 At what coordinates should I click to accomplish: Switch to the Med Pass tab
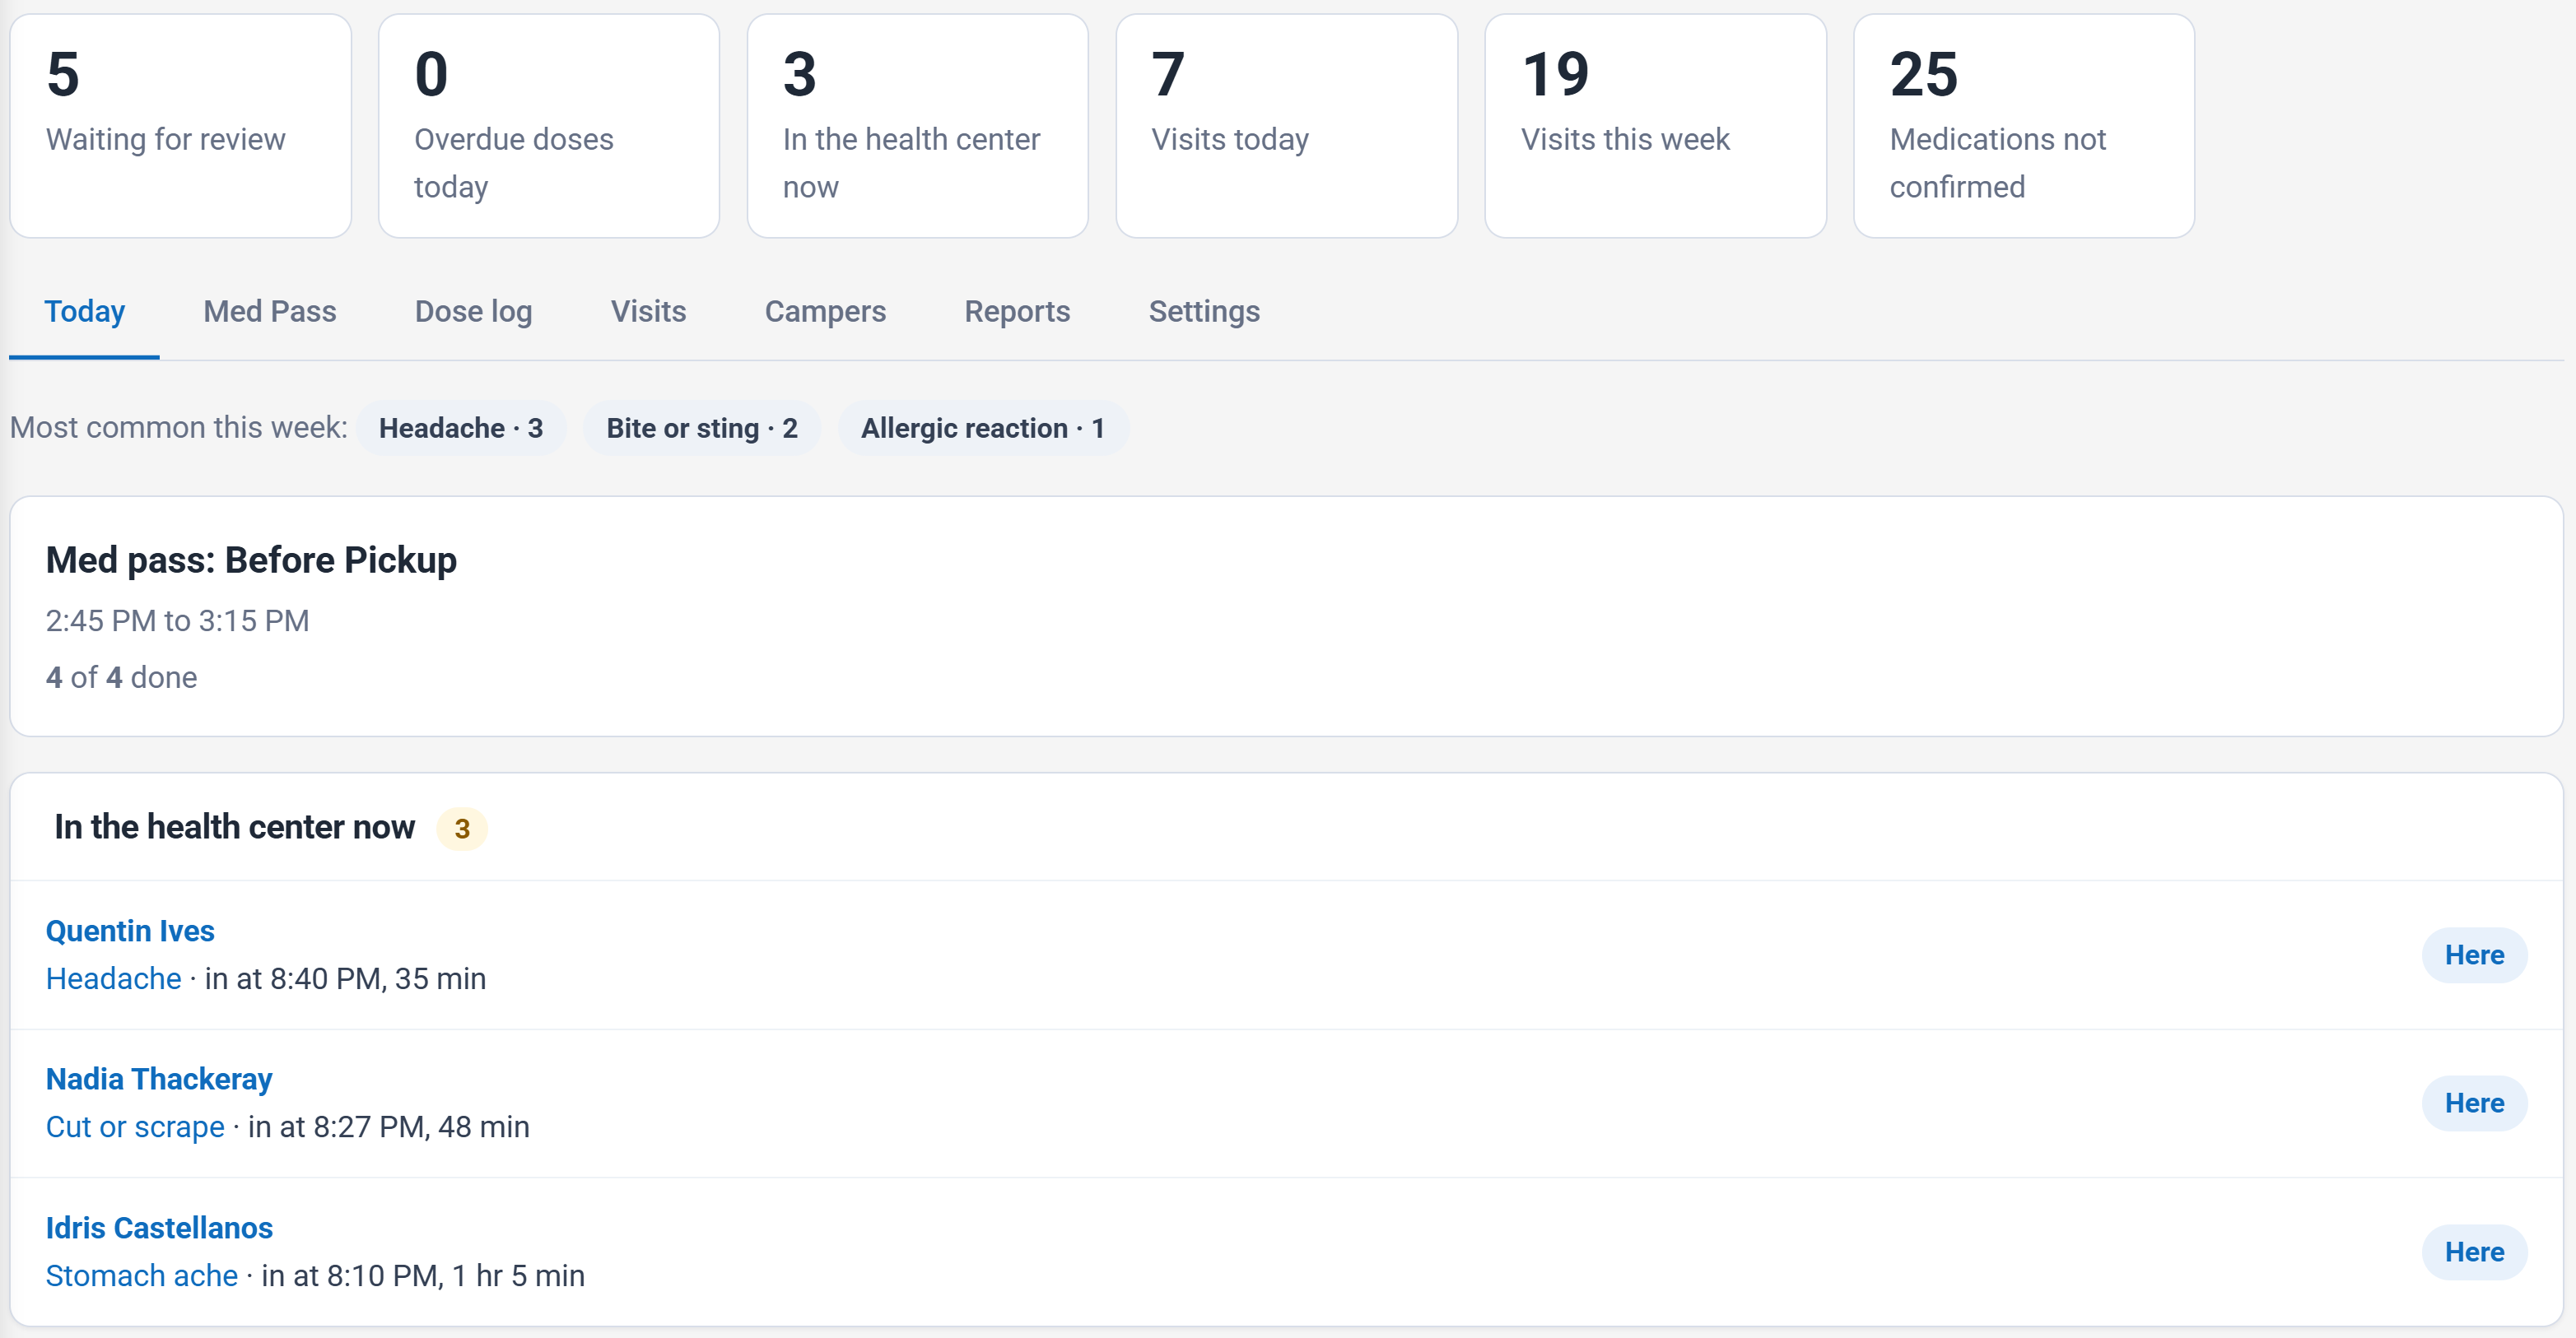[x=270, y=312]
